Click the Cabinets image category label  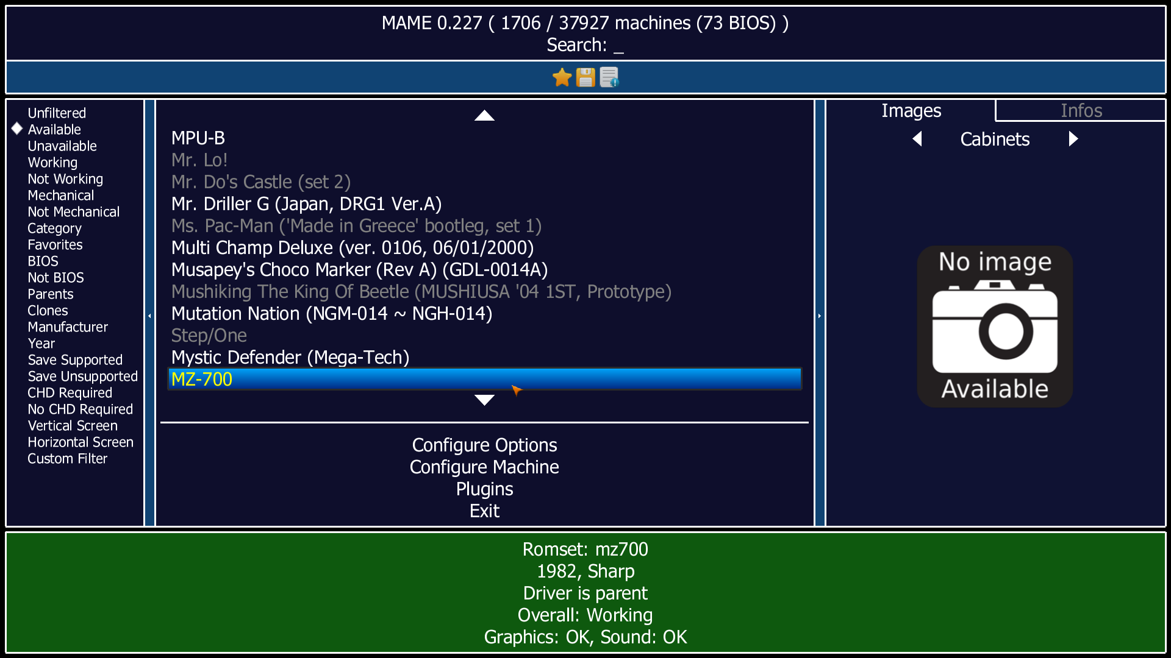(995, 139)
